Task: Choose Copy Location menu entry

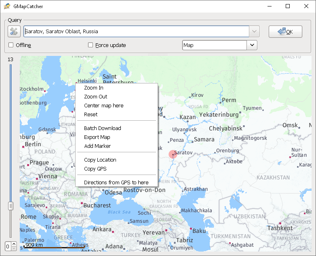Action: pos(116,160)
